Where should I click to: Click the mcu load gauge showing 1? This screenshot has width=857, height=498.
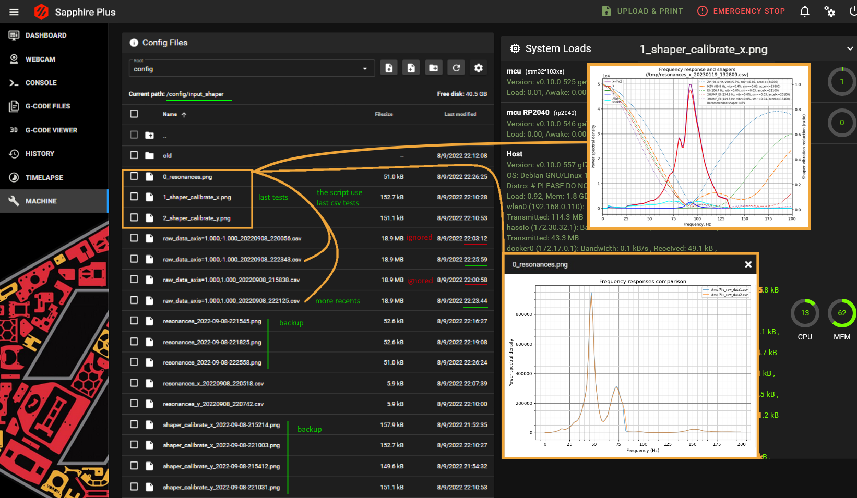point(842,81)
